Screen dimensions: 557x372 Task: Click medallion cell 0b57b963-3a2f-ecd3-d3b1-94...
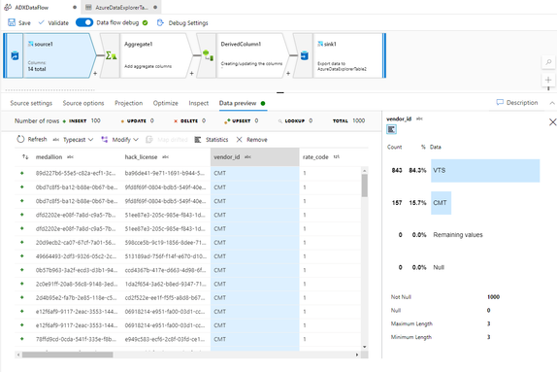click(76, 270)
